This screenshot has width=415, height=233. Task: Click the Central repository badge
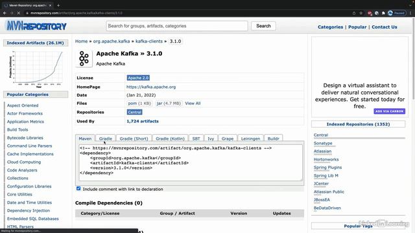(134, 112)
